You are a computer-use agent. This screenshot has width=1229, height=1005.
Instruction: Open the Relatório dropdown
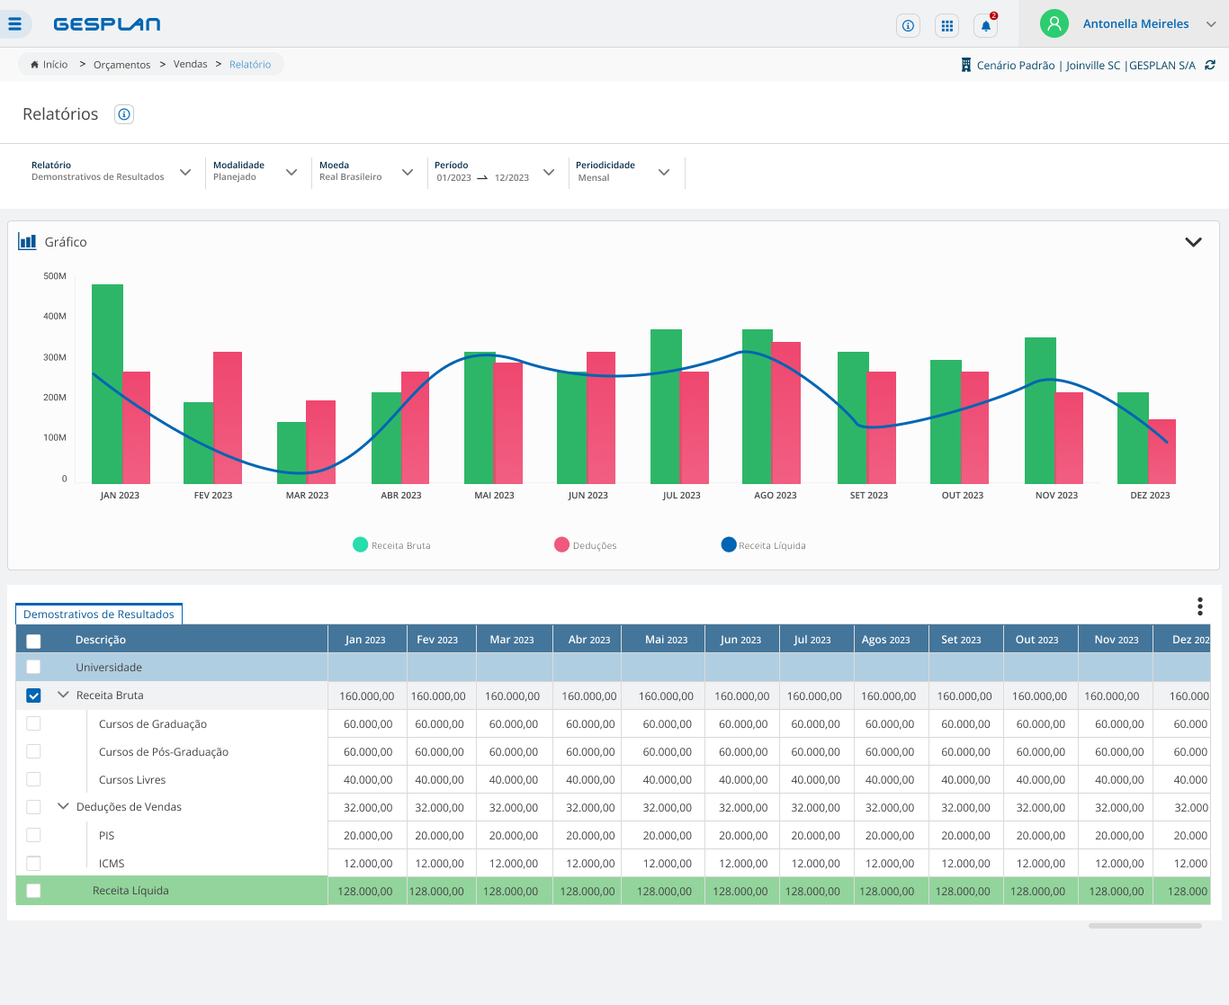(185, 172)
